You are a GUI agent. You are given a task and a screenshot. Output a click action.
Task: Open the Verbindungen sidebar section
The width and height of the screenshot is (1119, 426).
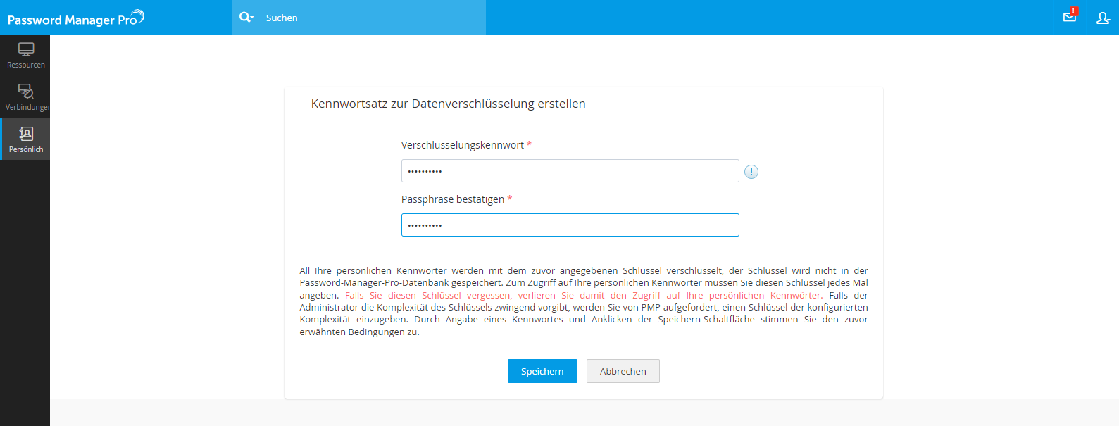click(x=25, y=97)
